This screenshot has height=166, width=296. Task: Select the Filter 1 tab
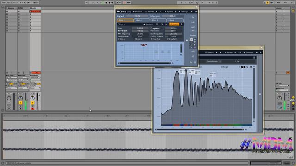[x=125, y=20]
